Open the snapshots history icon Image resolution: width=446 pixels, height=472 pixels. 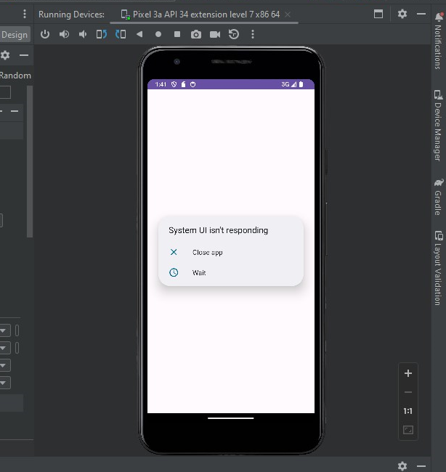(x=234, y=34)
